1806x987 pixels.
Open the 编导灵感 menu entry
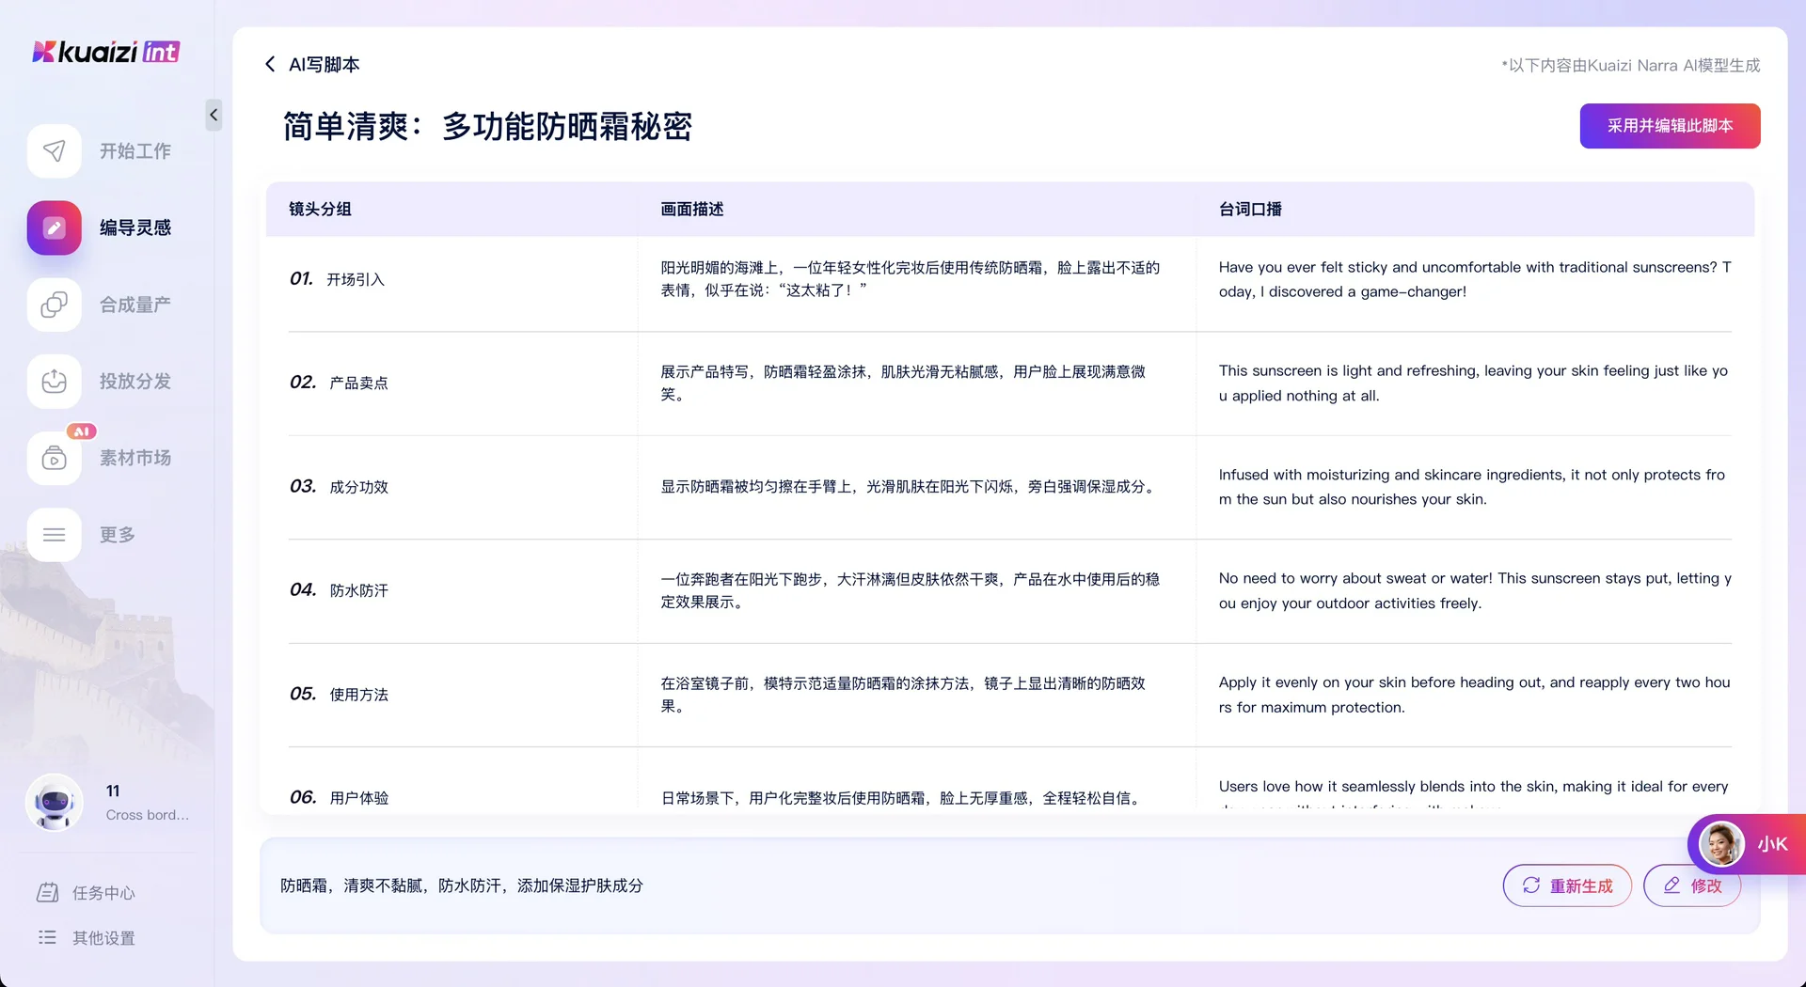pyautogui.click(x=135, y=227)
